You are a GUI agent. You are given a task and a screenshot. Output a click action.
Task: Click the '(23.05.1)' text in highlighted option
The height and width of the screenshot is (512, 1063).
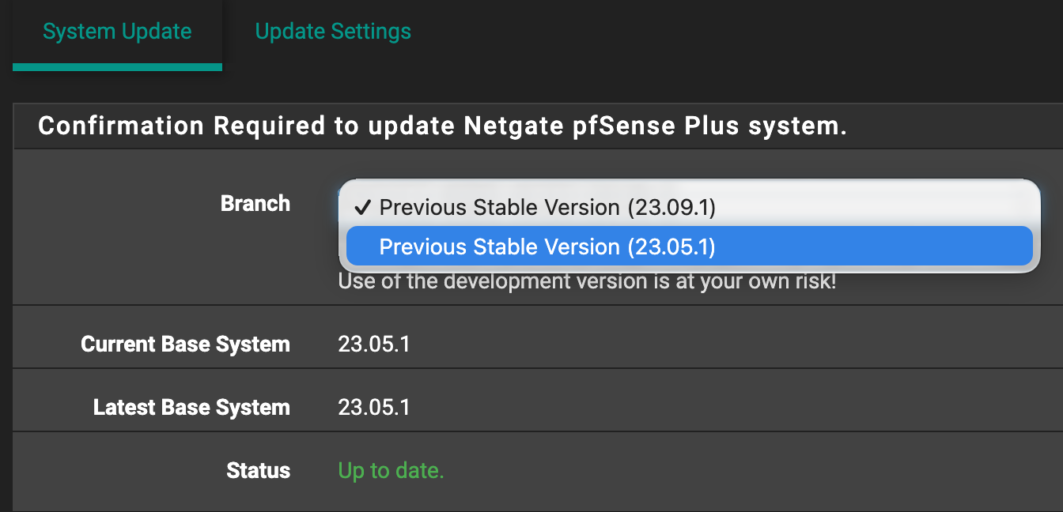(x=671, y=247)
